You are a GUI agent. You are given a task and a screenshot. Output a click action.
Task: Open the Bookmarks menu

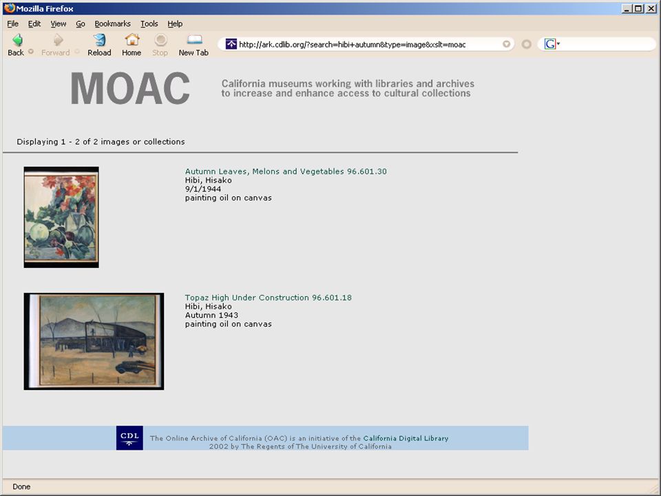point(112,23)
